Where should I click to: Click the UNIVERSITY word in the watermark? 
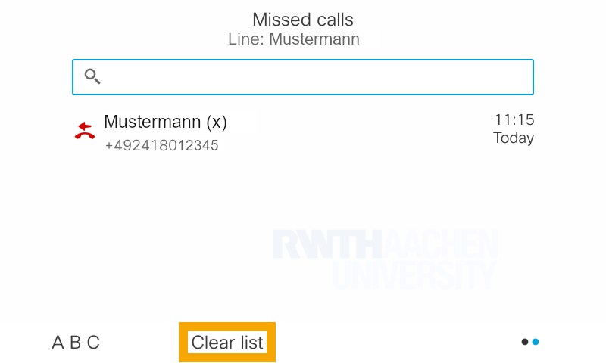click(x=414, y=276)
